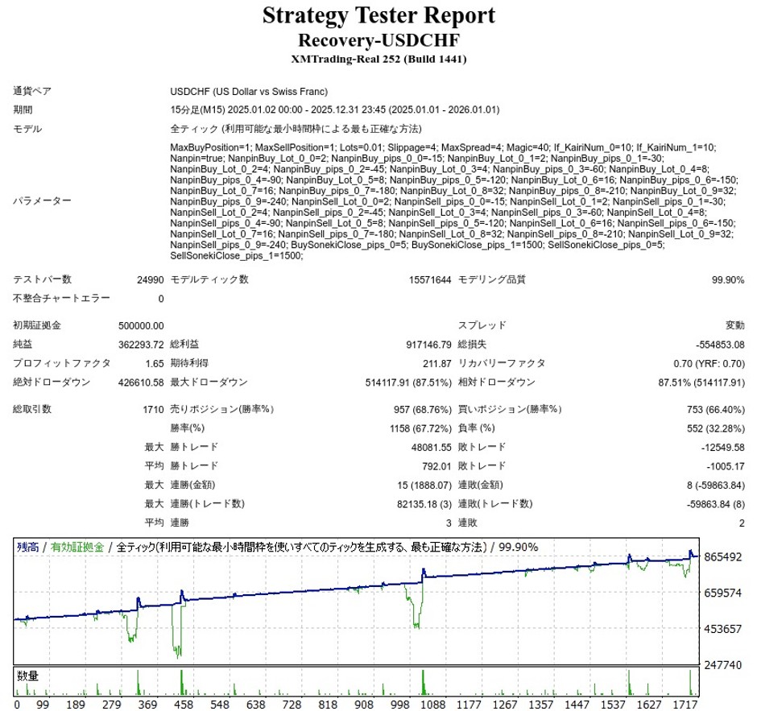Click the 期間 date range value
Viewport: 757px width, 711px height.
tap(335, 110)
